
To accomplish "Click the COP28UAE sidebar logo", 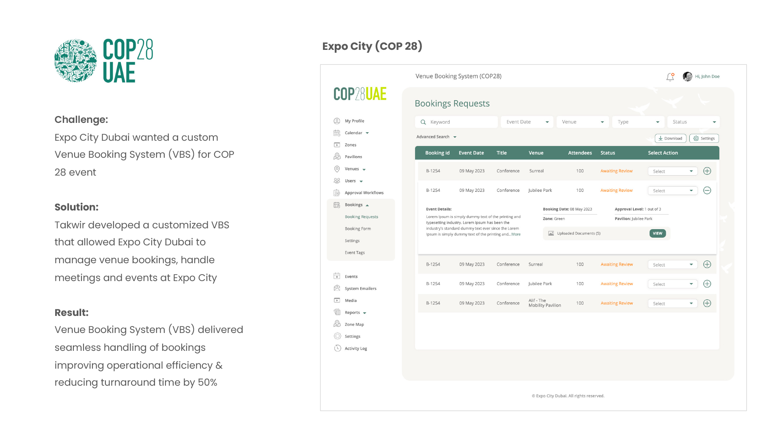I will pyautogui.click(x=360, y=94).
